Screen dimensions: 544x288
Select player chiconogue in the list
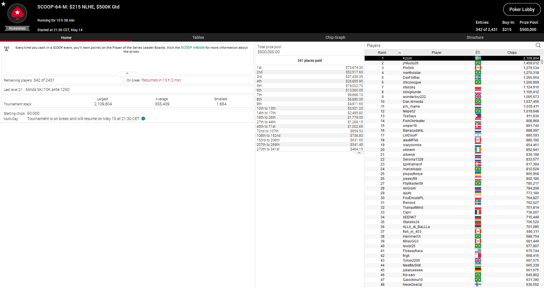coord(452,82)
